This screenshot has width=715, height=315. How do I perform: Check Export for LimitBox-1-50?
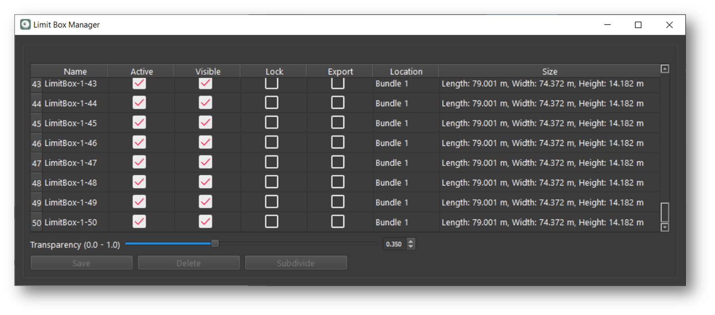coord(338,222)
